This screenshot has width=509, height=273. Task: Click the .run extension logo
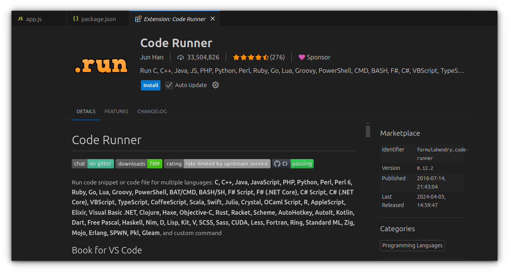pyautogui.click(x=101, y=65)
